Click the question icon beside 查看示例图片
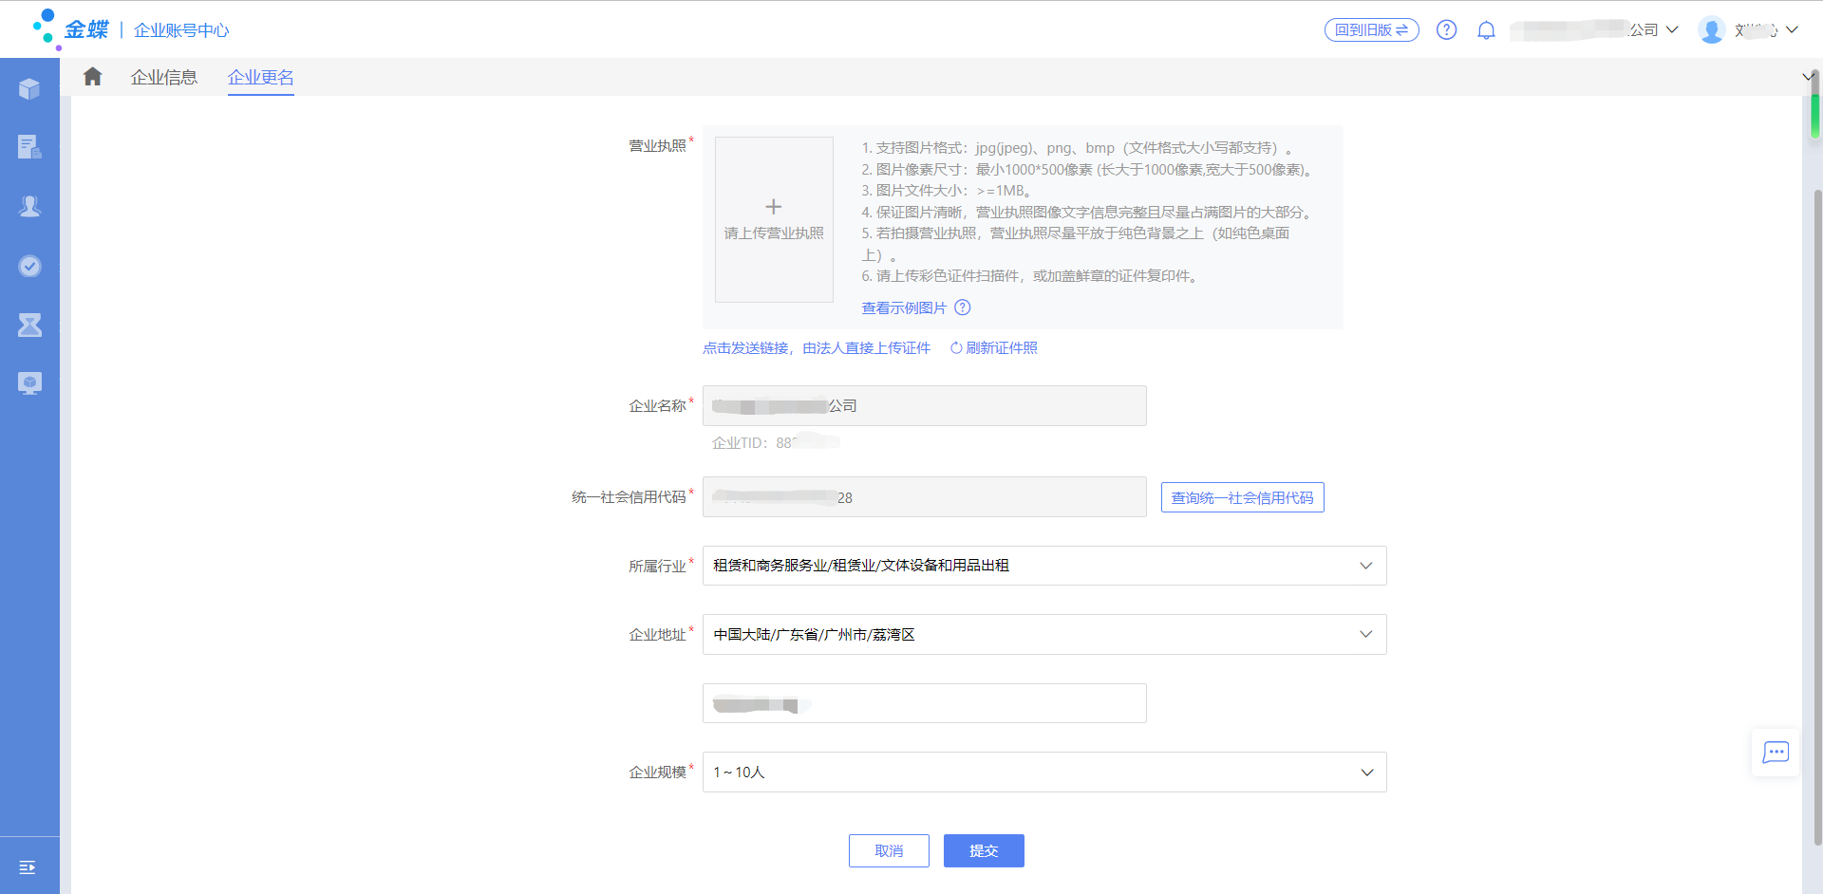Screen dimensions: 1823x894 [x=963, y=307]
